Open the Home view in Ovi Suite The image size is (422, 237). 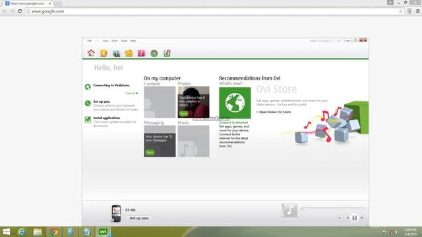pyautogui.click(x=91, y=53)
